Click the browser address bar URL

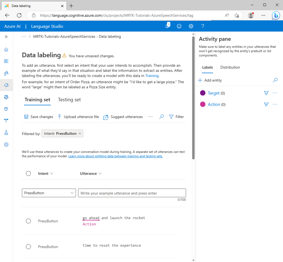pyautogui.click(x=117, y=15)
